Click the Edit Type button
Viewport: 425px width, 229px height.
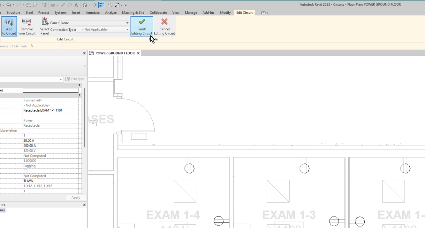75,79
